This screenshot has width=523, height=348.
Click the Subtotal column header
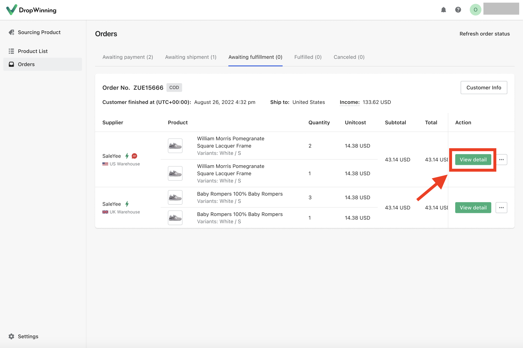pos(395,122)
